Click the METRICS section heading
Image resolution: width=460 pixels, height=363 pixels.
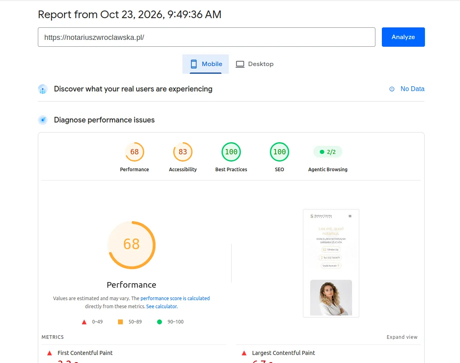click(x=52, y=337)
